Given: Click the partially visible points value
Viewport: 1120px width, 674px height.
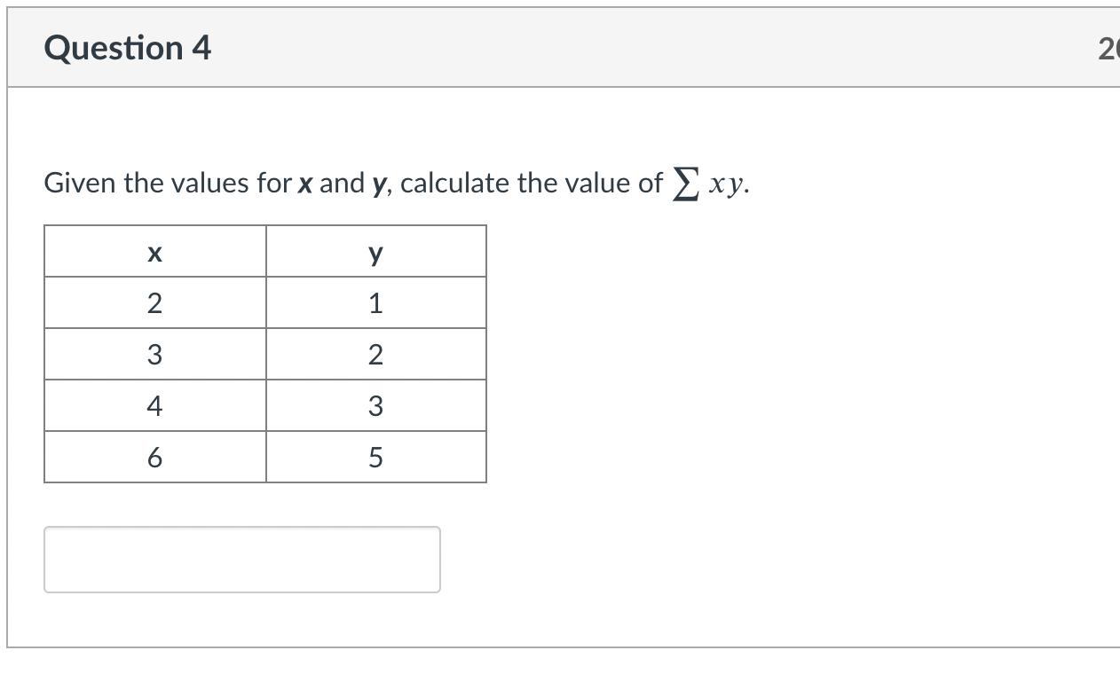Looking at the screenshot, I should click(1112, 48).
